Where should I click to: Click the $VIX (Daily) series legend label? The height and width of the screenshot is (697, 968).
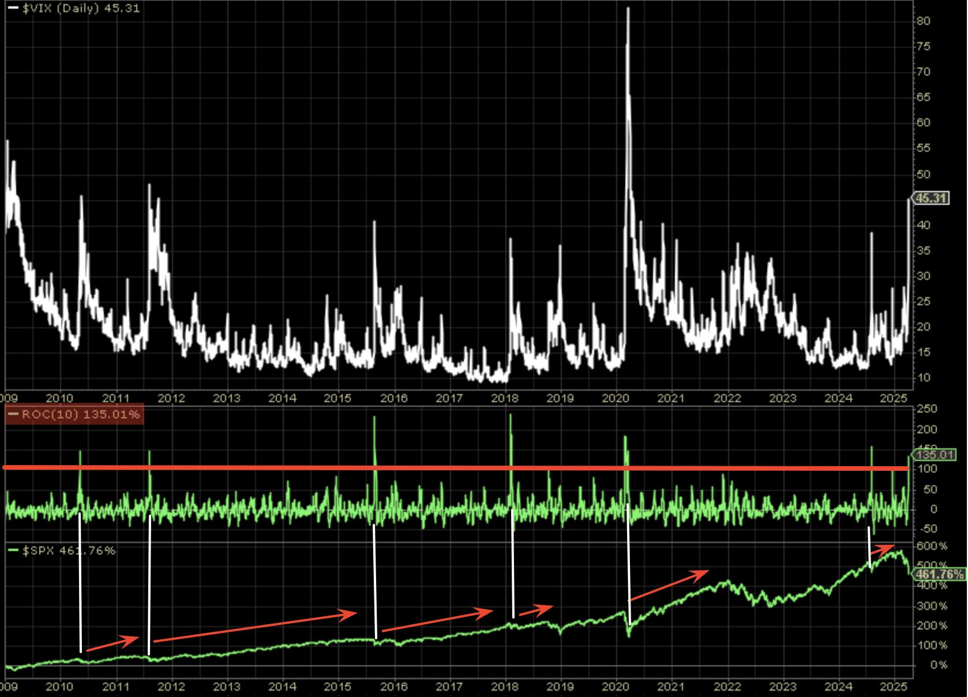tap(81, 9)
